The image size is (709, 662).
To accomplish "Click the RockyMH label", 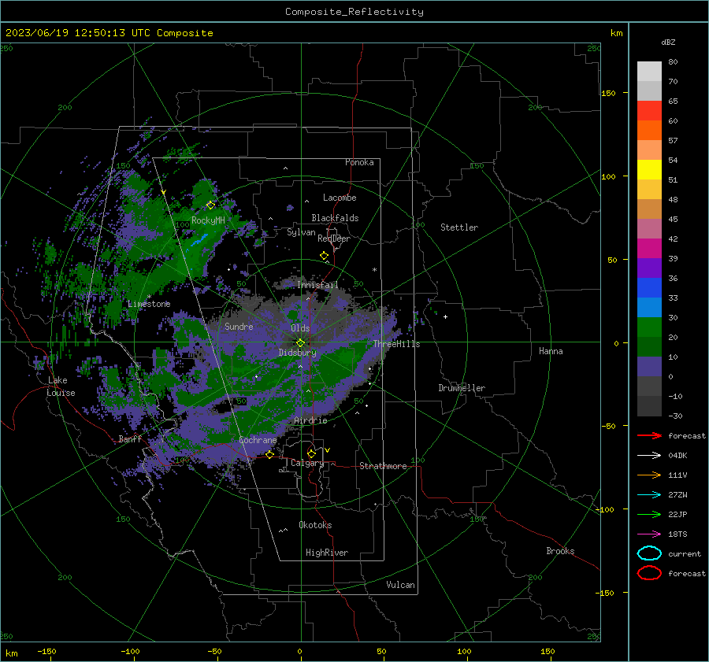I will tap(208, 220).
